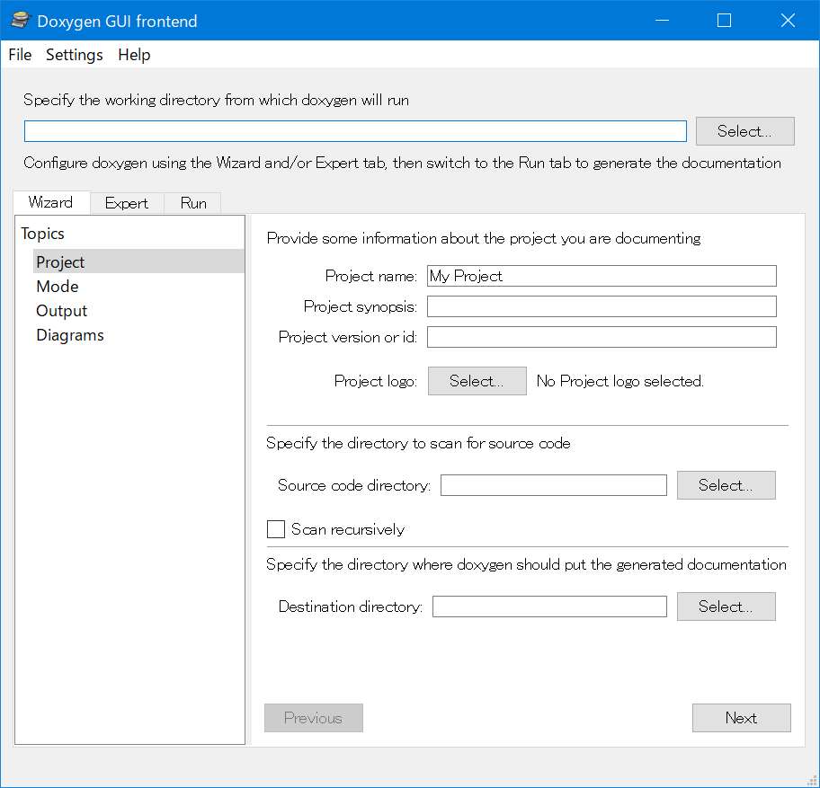Screen dimensions: 820x788
Task: Click Select button for source code directory
Action: [x=726, y=485]
